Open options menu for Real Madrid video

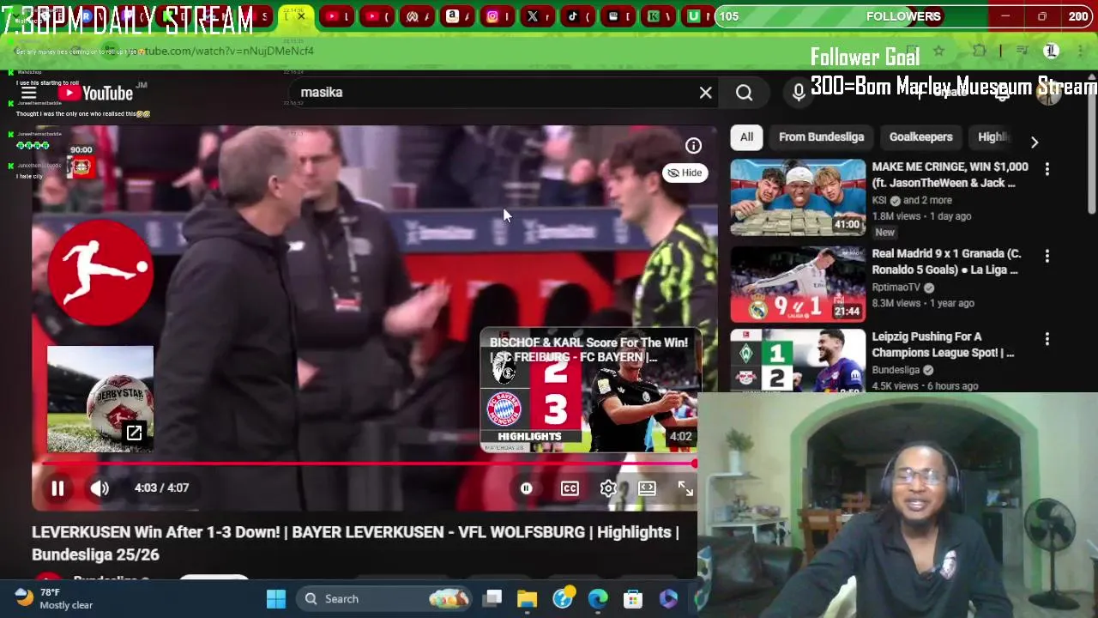(x=1047, y=256)
